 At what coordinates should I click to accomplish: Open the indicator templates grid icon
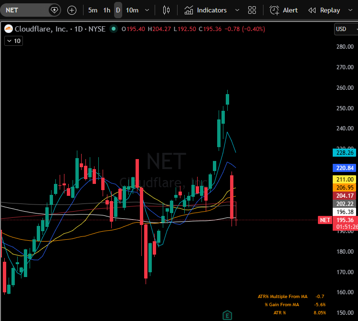(x=252, y=11)
